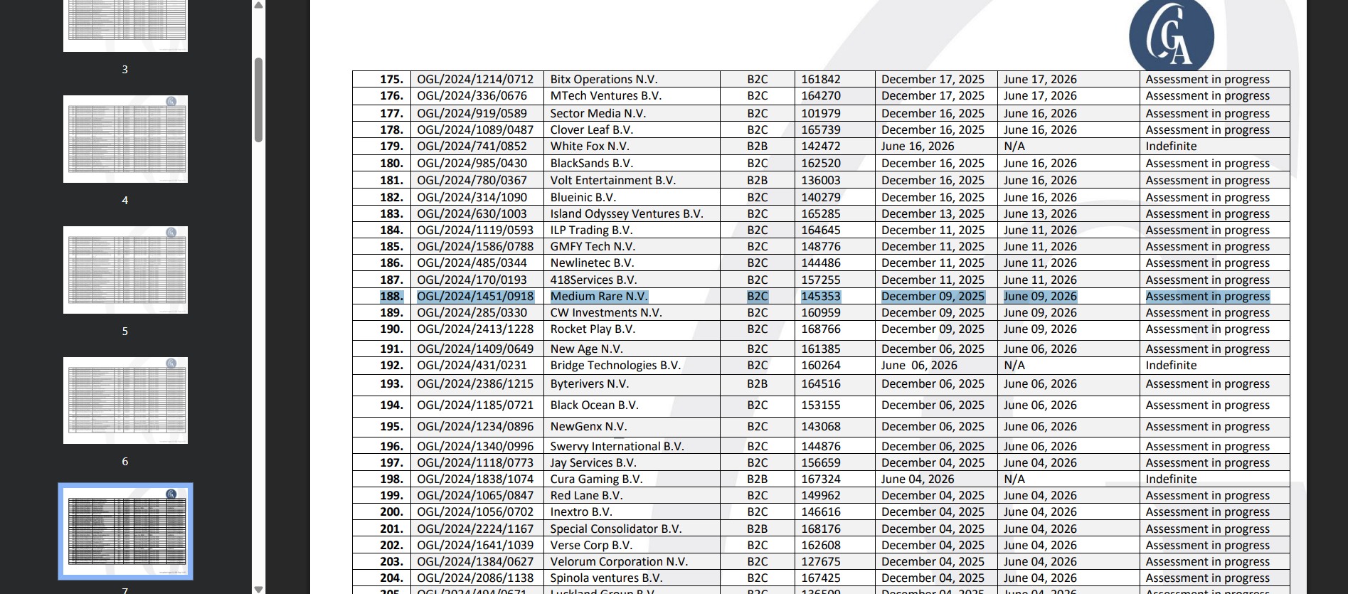1348x594 pixels.
Task: Click 'MTech Ventures B.V.' company name
Action: click(x=605, y=96)
